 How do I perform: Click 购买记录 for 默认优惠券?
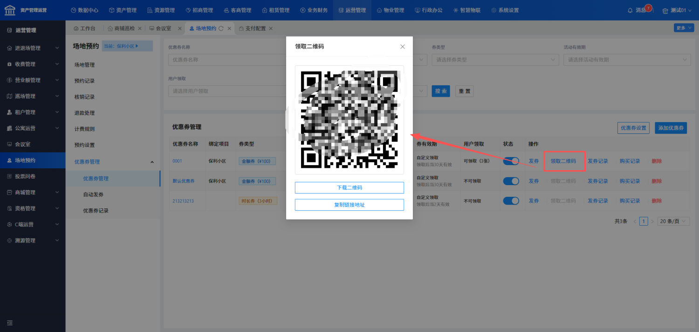click(x=630, y=181)
